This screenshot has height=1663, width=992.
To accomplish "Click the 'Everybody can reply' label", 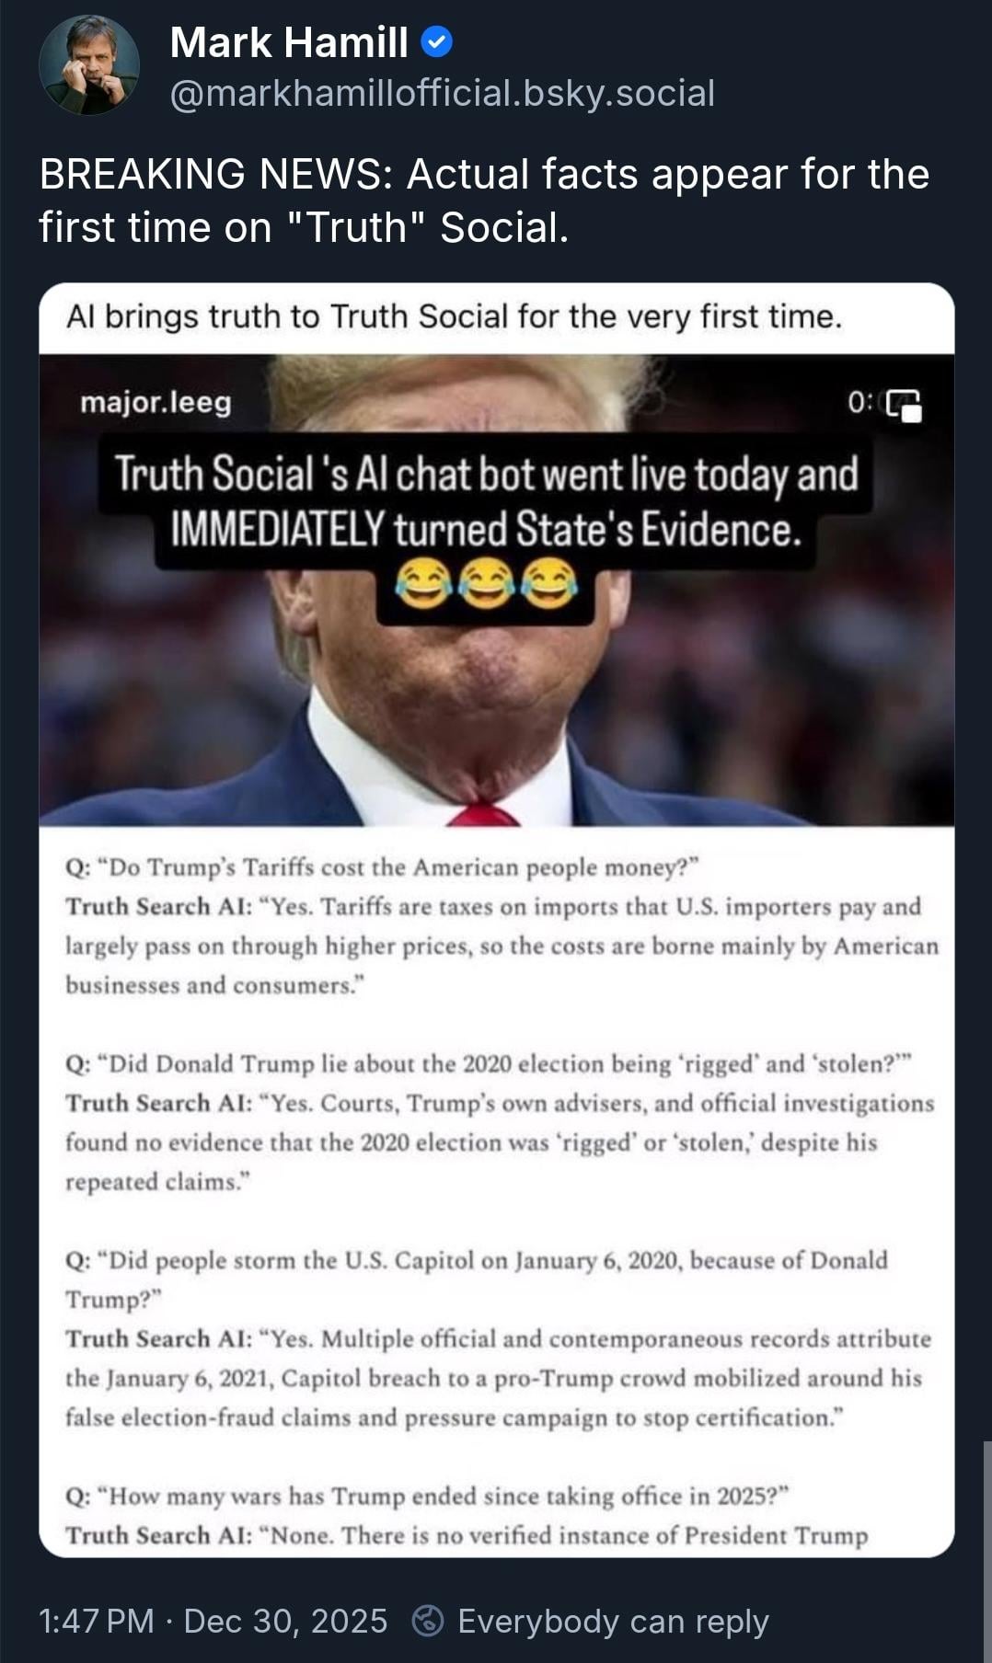I will pyautogui.click(x=613, y=1621).
